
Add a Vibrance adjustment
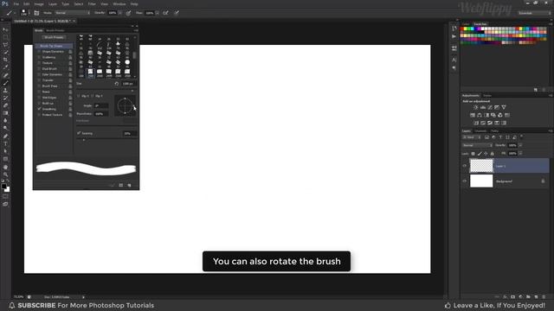coord(504,107)
